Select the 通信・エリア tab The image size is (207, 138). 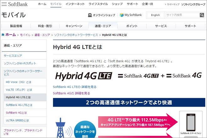pyautogui.click(x=103, y=26)
